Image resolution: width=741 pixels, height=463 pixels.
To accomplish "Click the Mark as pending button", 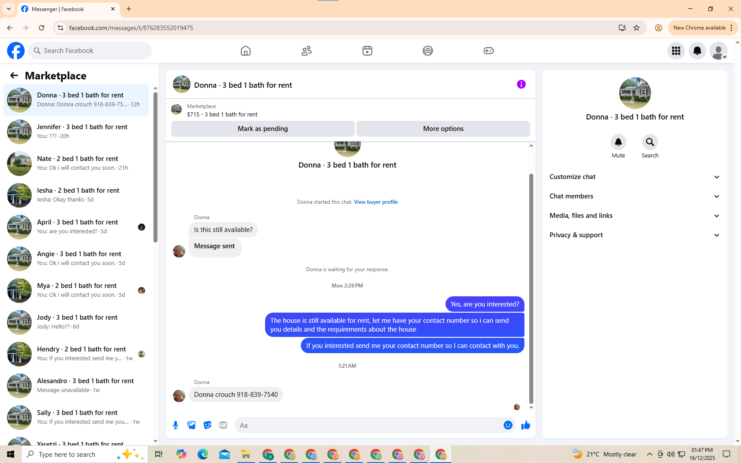I will click(263, 129).
